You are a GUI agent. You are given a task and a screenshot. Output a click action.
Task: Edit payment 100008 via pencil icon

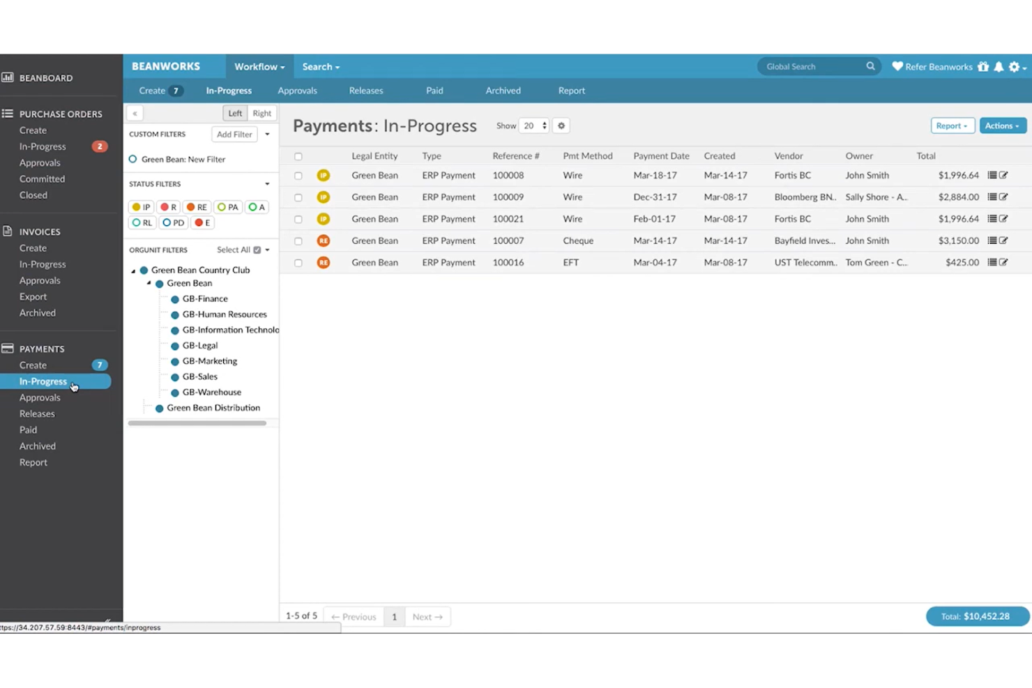click(x=1003, y=175)
